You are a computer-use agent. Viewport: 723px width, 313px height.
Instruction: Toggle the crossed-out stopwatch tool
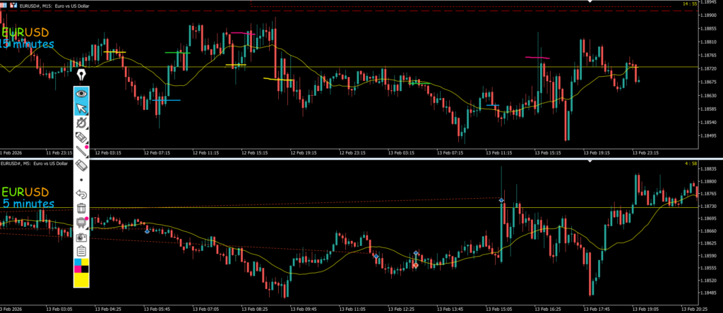[82, 123]
